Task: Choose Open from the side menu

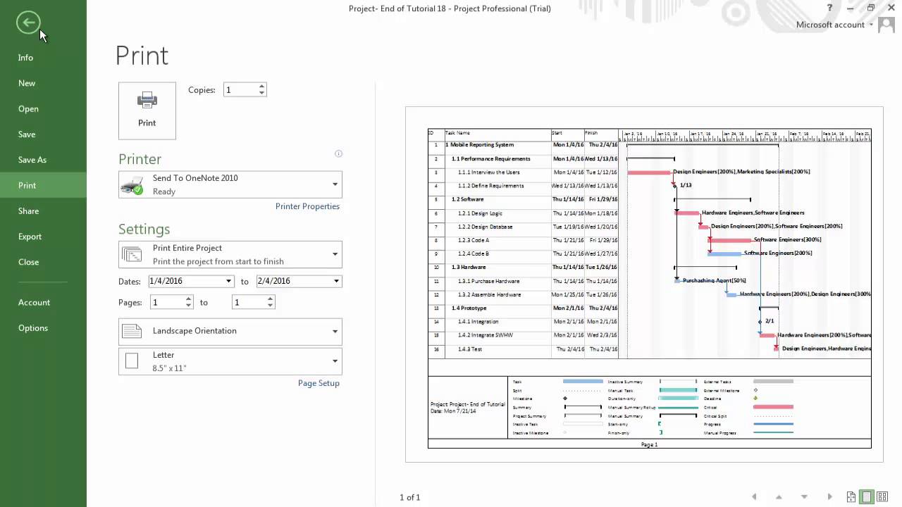Action: pyautogui.click(x=28, y=108)
